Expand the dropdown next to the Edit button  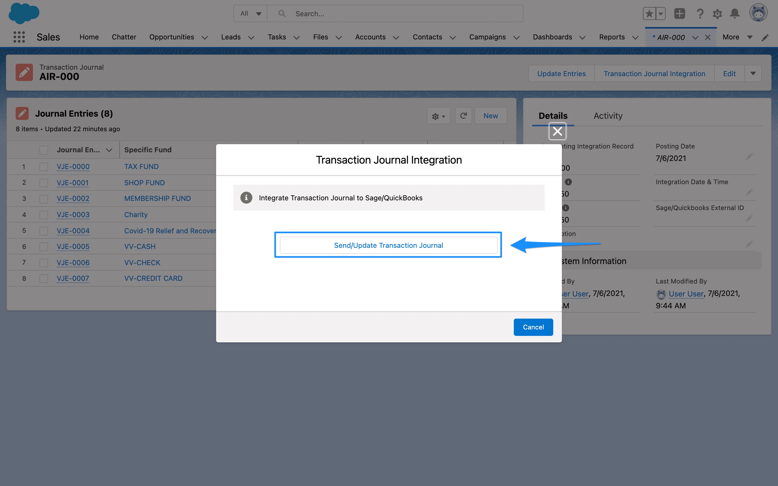[x=753, y=73]
